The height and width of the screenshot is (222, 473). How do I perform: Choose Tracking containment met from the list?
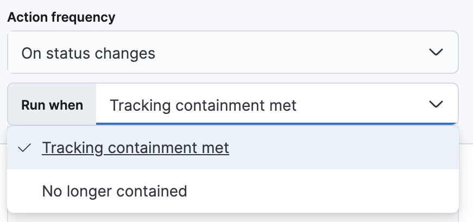pos(135,148)
